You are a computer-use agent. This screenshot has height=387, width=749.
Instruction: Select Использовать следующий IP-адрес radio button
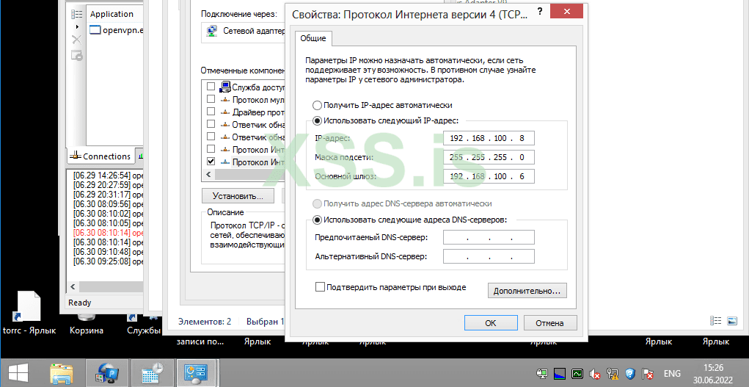(317, 121)
